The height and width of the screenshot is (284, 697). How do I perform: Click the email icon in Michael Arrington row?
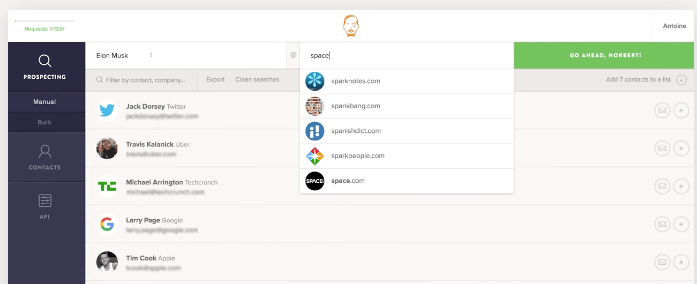[x=662, y=186]
